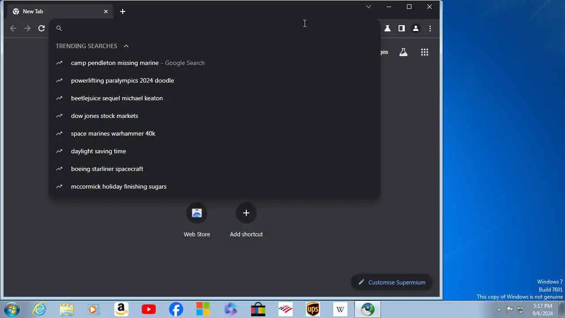This screenshot has height=318, width=565.
Task: Open the Chrome Labs flask icon in toolbar
Action: pyautogui.click(x=388, y=28)
